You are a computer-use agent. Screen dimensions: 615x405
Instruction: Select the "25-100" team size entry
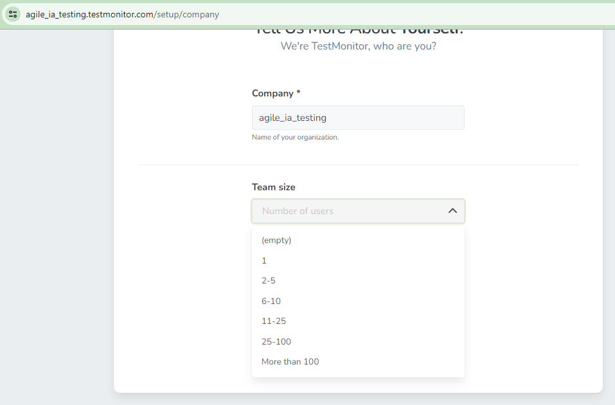[x=358, y=341]
